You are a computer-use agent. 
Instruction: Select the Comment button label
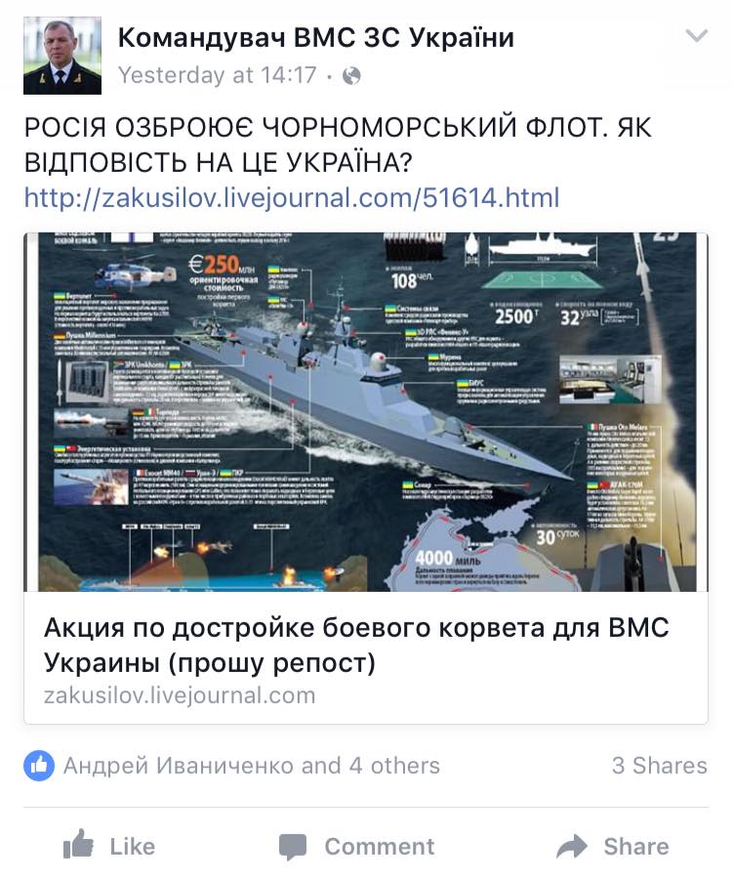380,847
